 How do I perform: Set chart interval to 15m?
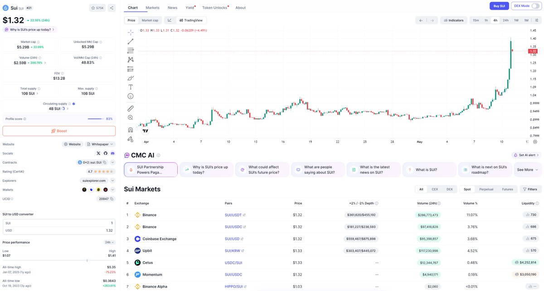click(x=476, y=20)
